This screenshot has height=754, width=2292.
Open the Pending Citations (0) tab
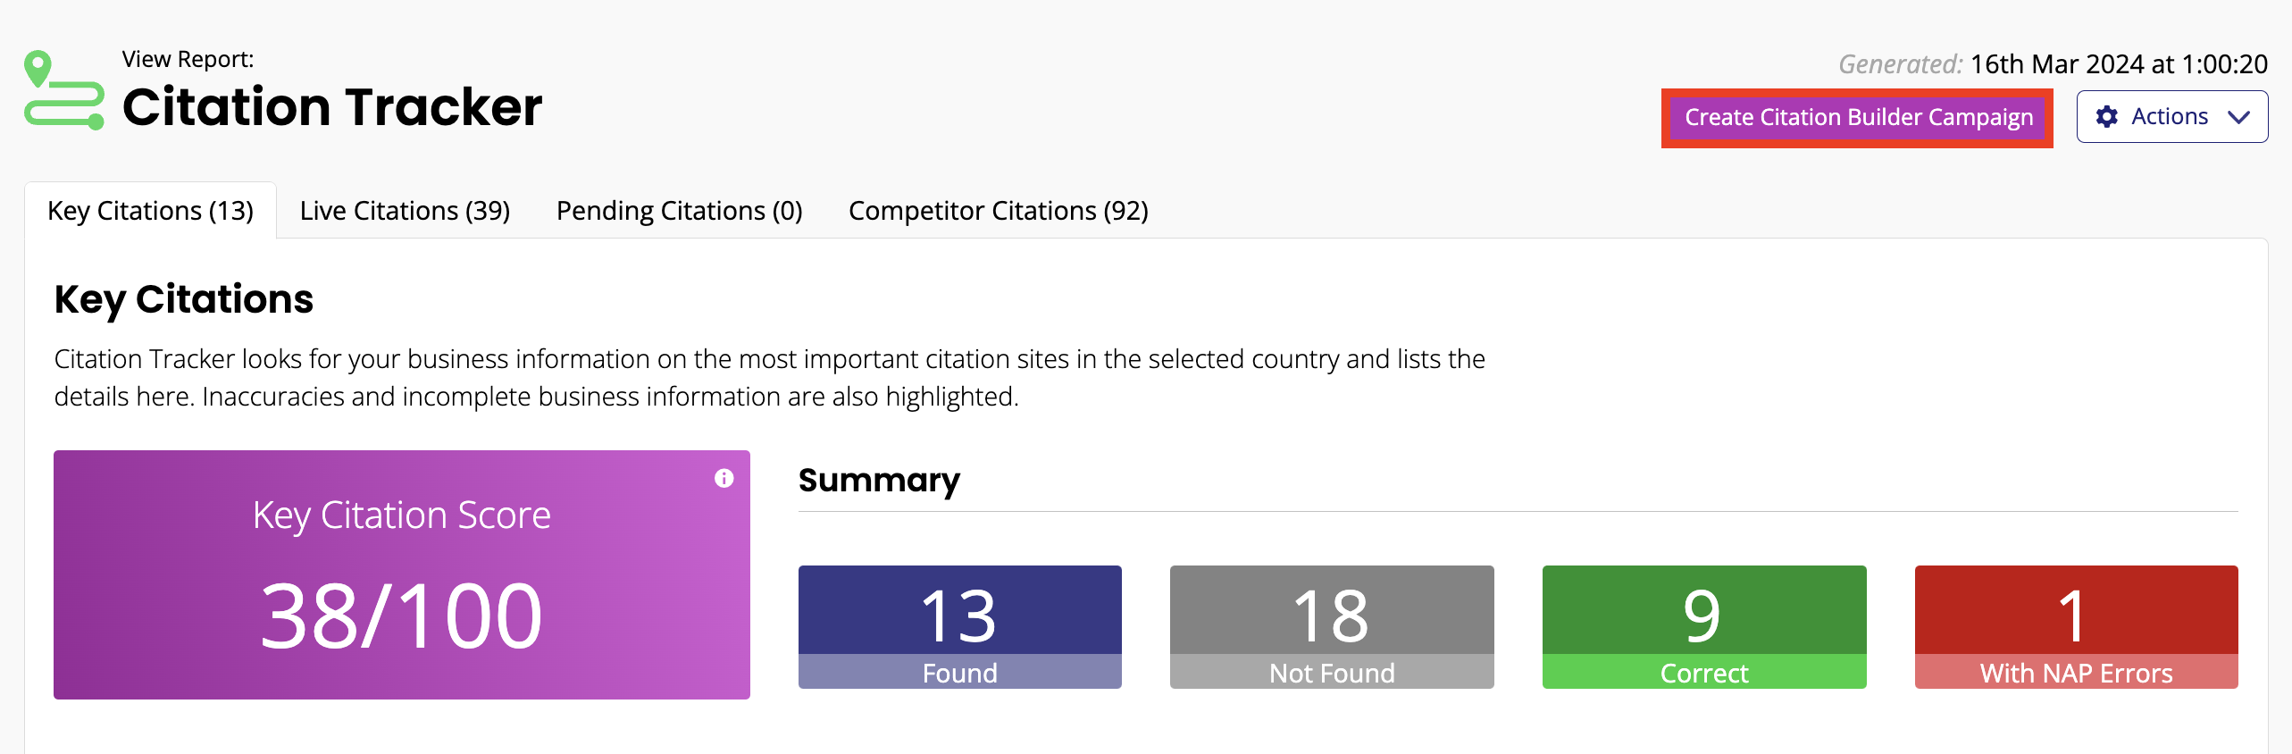coord(679,211)
